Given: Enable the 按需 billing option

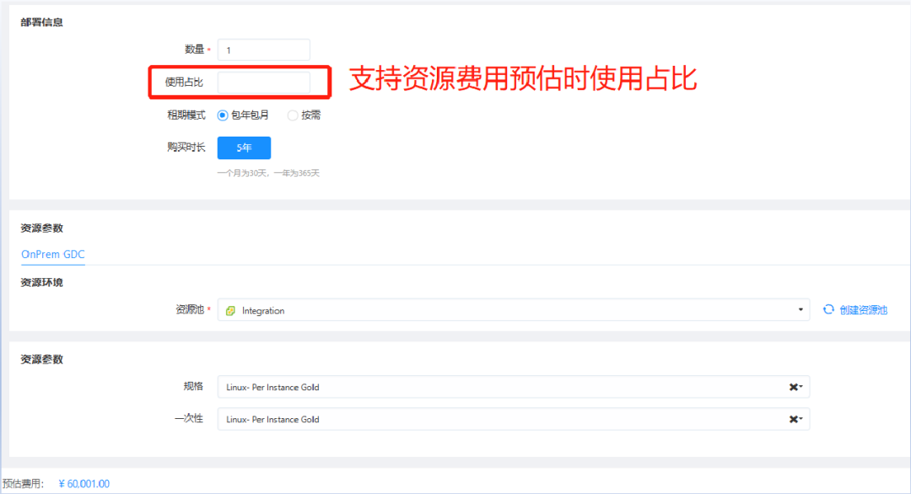Looking at the screenshot, I should 292,115.
